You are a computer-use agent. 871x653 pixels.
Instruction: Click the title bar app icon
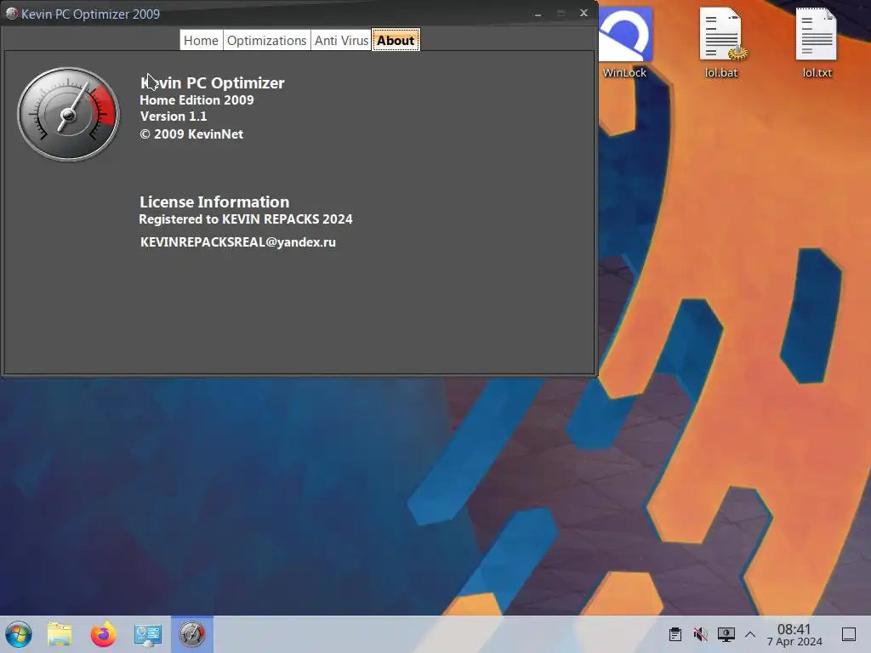[11, 14]
